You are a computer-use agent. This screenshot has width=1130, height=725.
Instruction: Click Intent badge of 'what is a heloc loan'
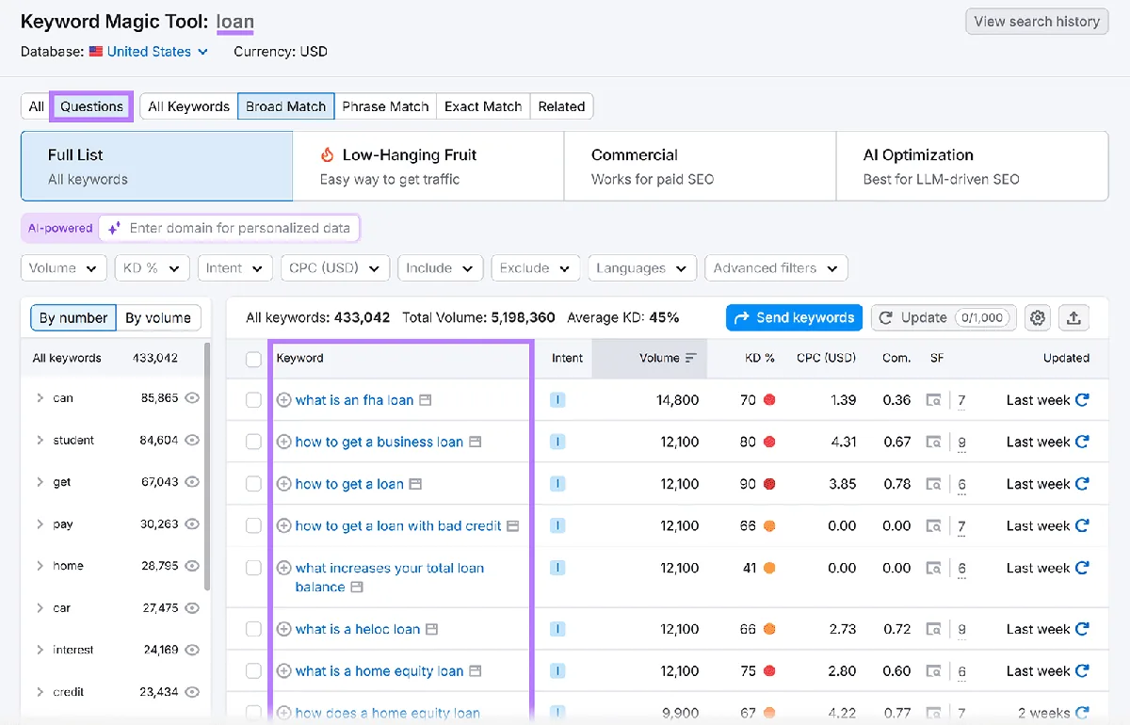(557, 629)
